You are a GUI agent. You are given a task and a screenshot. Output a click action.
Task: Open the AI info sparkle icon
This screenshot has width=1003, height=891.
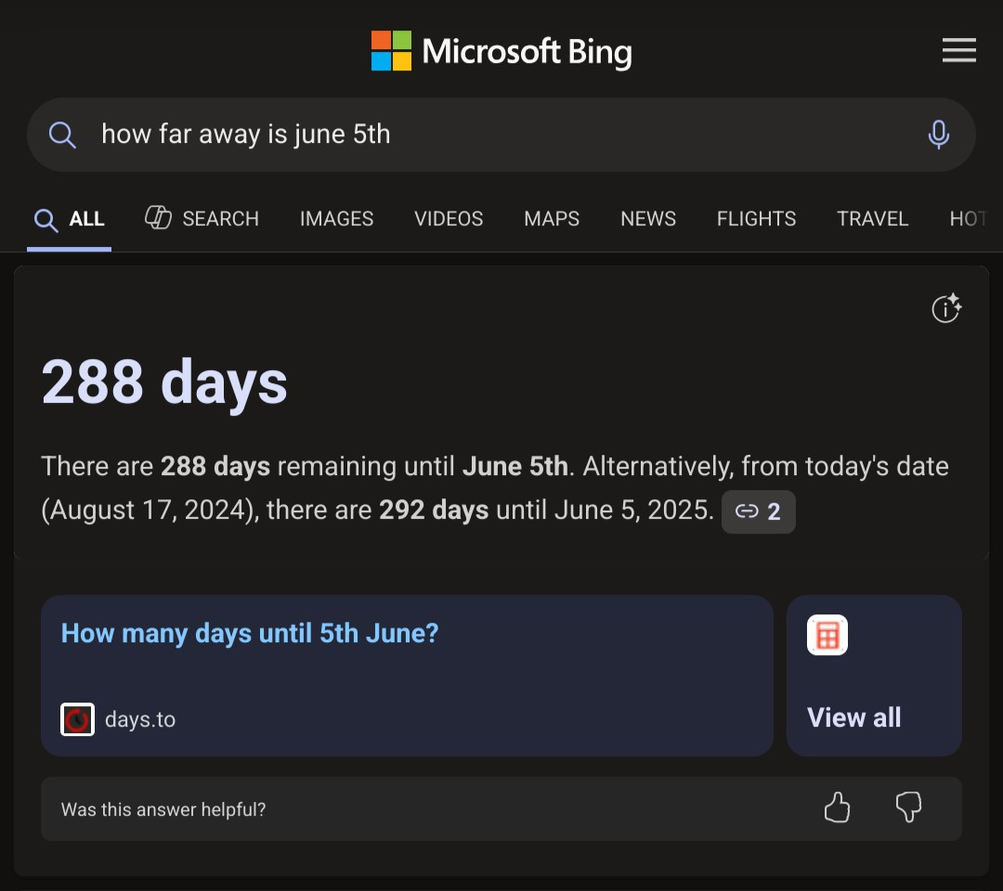(946, 309)
